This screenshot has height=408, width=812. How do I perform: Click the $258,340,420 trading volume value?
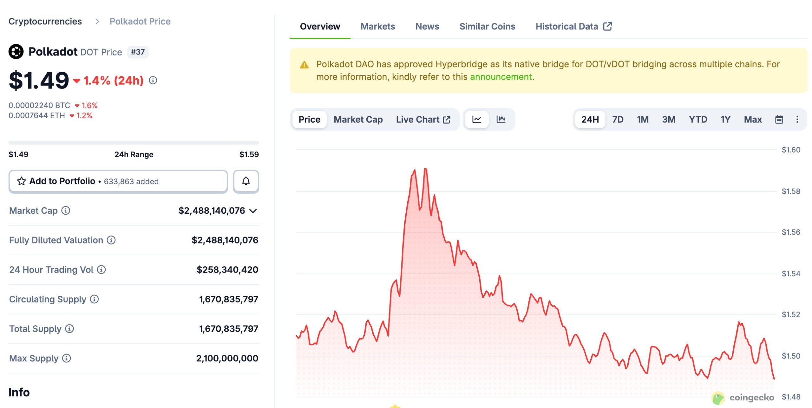coord(227,270)
